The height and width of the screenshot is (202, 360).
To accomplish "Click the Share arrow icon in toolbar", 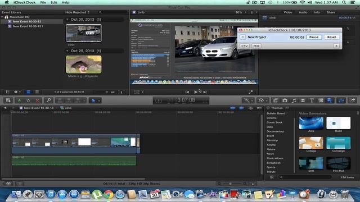I will pos(353,100).
